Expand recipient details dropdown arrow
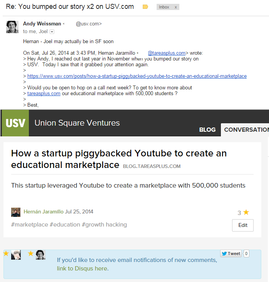The image size is (269, 282). click(x=52, y=32)
